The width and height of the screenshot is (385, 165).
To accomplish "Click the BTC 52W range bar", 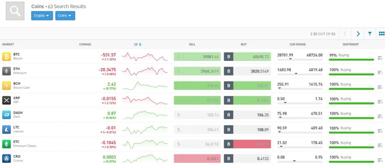I will pyautogui.click(x=300, y=59).
